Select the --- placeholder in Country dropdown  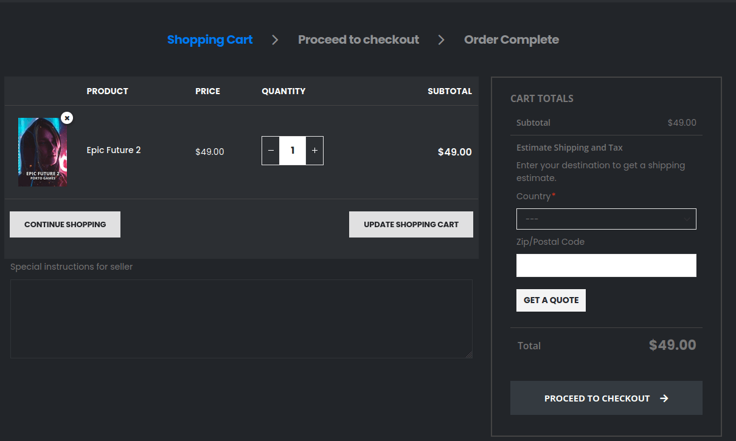(606, 219)
